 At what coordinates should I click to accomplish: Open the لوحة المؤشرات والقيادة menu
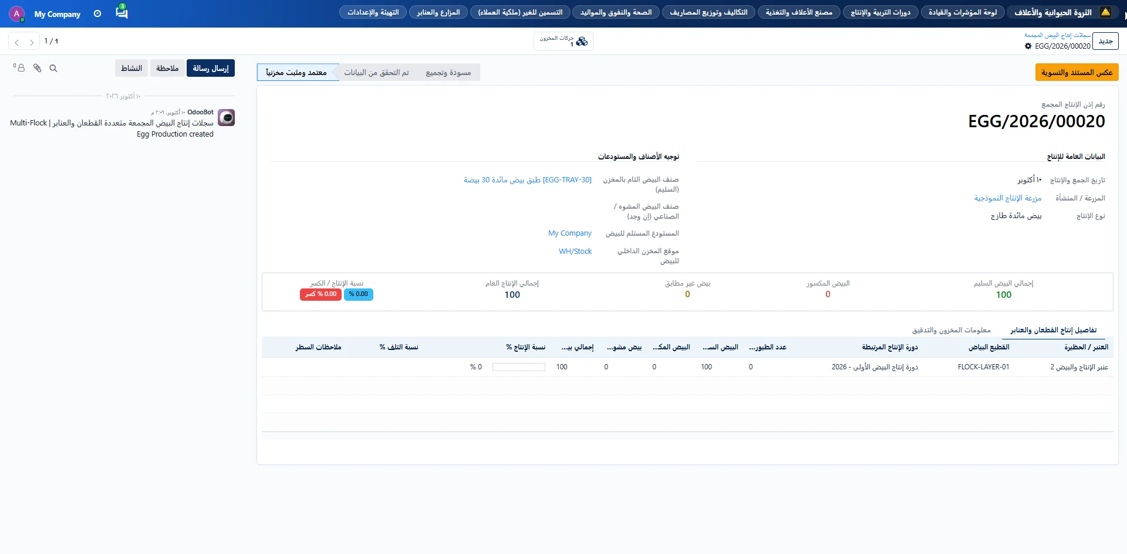pos(963,12)
